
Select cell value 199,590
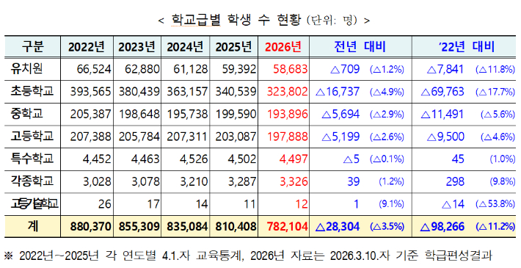click(236, 115)
